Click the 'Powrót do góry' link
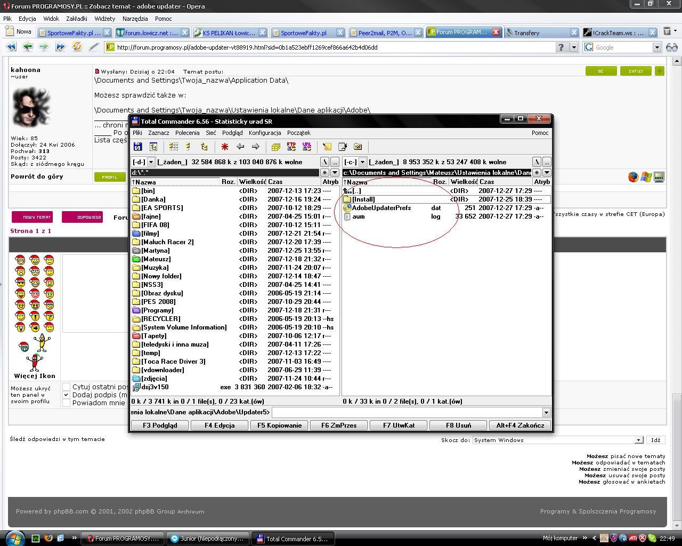The height and width of the screenshot is (546, 682). [x=37, y=176]
